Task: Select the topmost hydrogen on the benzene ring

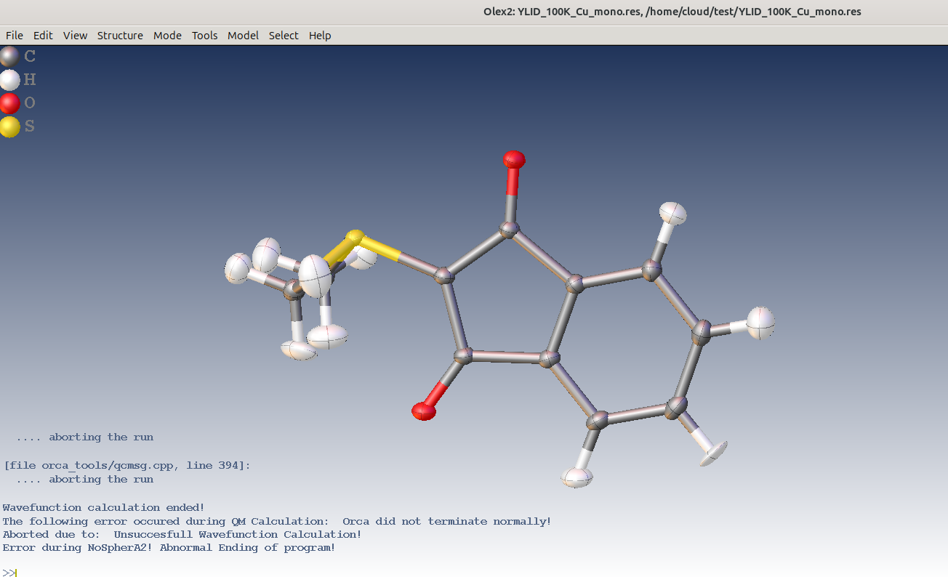Action: [x=672, y=214]
